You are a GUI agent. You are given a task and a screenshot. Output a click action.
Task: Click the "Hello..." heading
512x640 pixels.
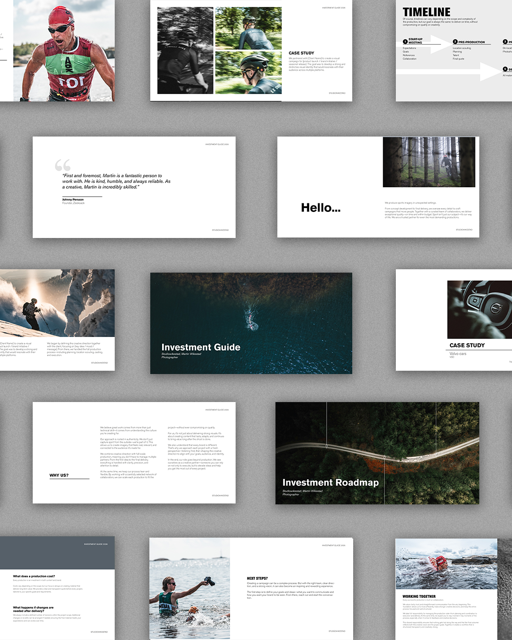pos(321,208)
